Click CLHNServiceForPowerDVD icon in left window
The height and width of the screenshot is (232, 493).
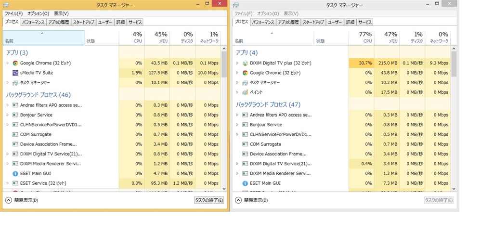click(15, 125)
